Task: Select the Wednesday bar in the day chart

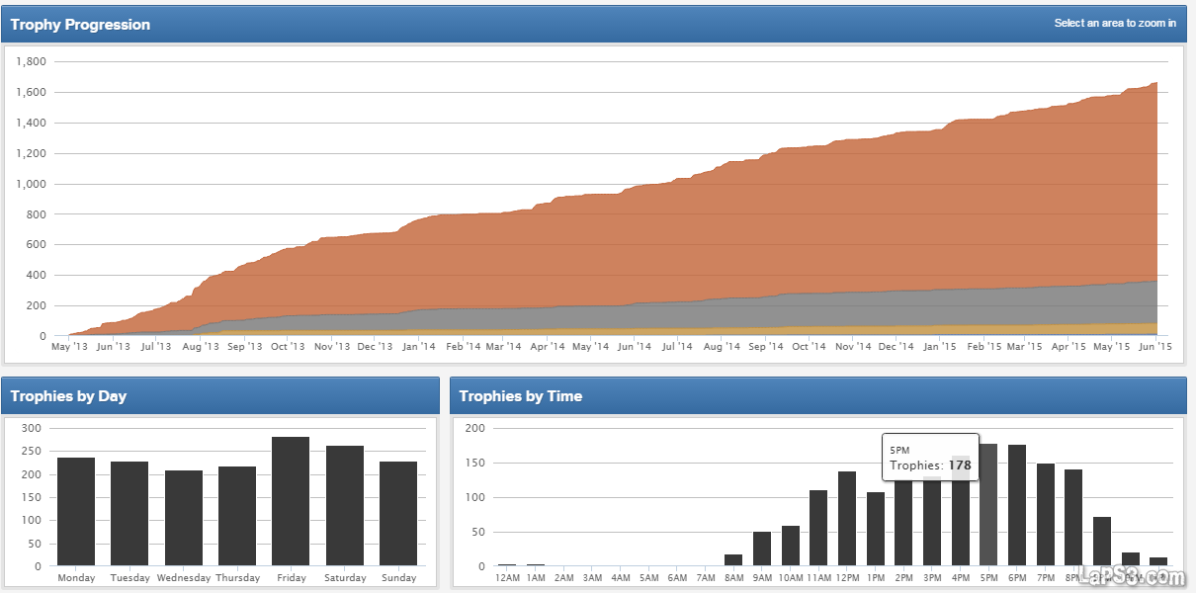Action: point(184,519)
